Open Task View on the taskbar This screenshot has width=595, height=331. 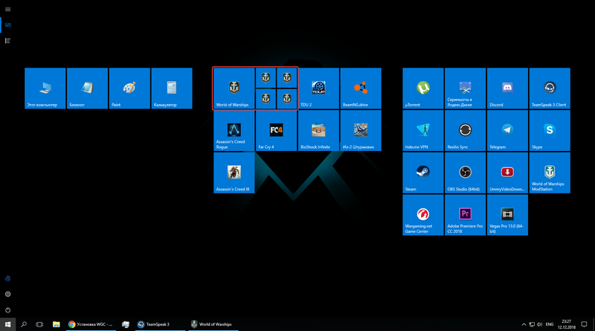click(x=39, y=324)
